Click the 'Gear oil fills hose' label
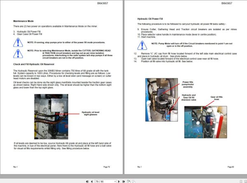The width and height of the screenshot is (247, 183). click(x=217, y=98)
